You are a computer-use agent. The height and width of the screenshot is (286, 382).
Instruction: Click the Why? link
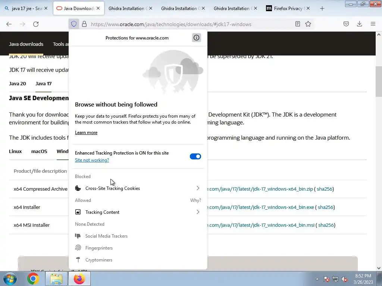tap(195, 200)
